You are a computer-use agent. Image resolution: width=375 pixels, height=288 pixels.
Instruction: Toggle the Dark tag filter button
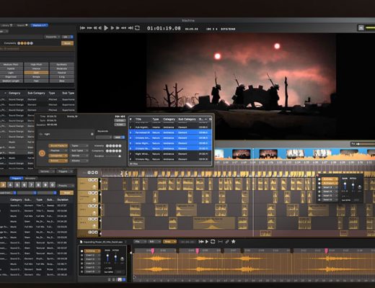tap(36, 73)
